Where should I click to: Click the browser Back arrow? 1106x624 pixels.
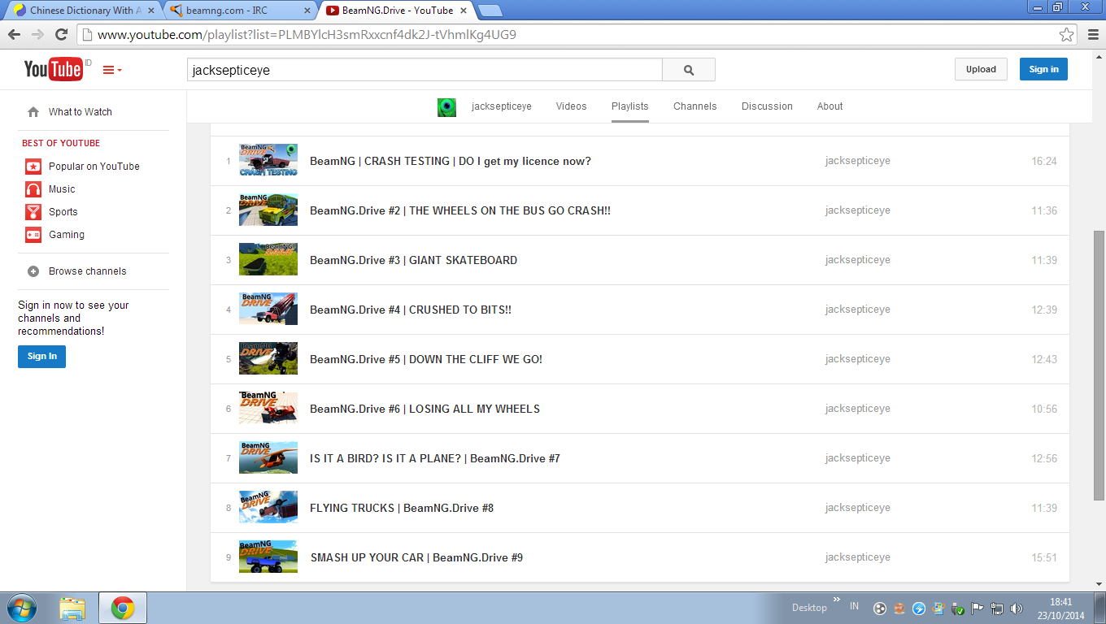click(x=15, y=34)
